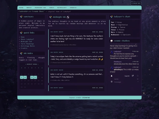
Task: Select highlighted day 12 in calendar
Action: pos(32,77)
